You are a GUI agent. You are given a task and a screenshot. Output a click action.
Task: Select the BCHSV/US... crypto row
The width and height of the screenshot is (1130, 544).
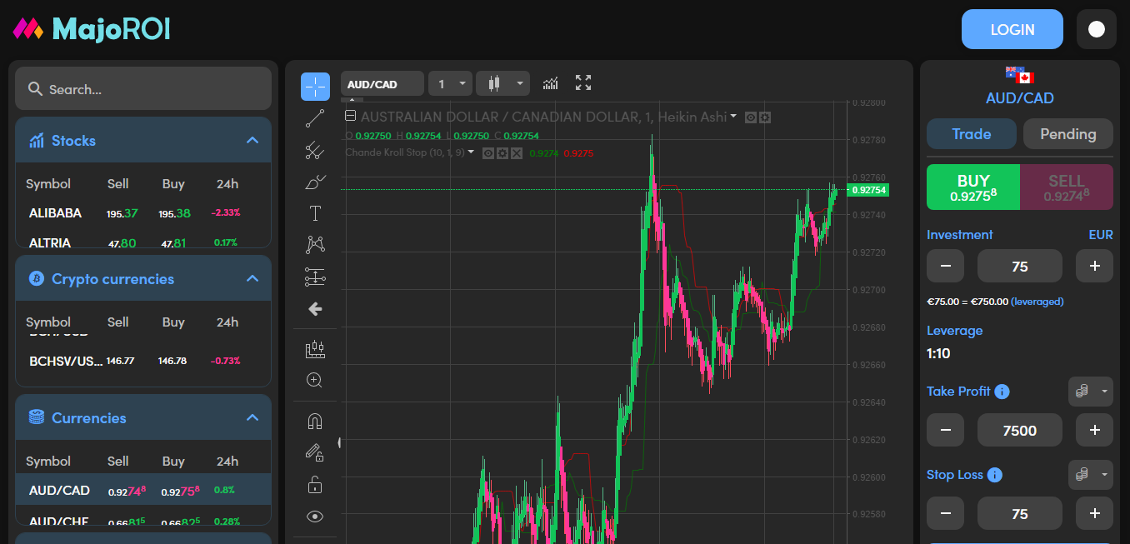coord(143,361)
